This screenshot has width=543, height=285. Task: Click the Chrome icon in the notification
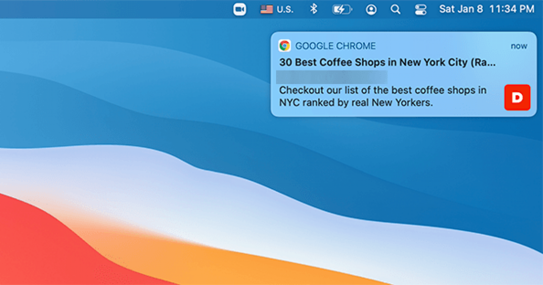tap(285, 46)
